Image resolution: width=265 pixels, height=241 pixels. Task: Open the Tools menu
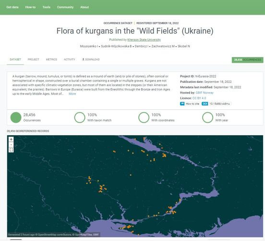tap(46, 7)
